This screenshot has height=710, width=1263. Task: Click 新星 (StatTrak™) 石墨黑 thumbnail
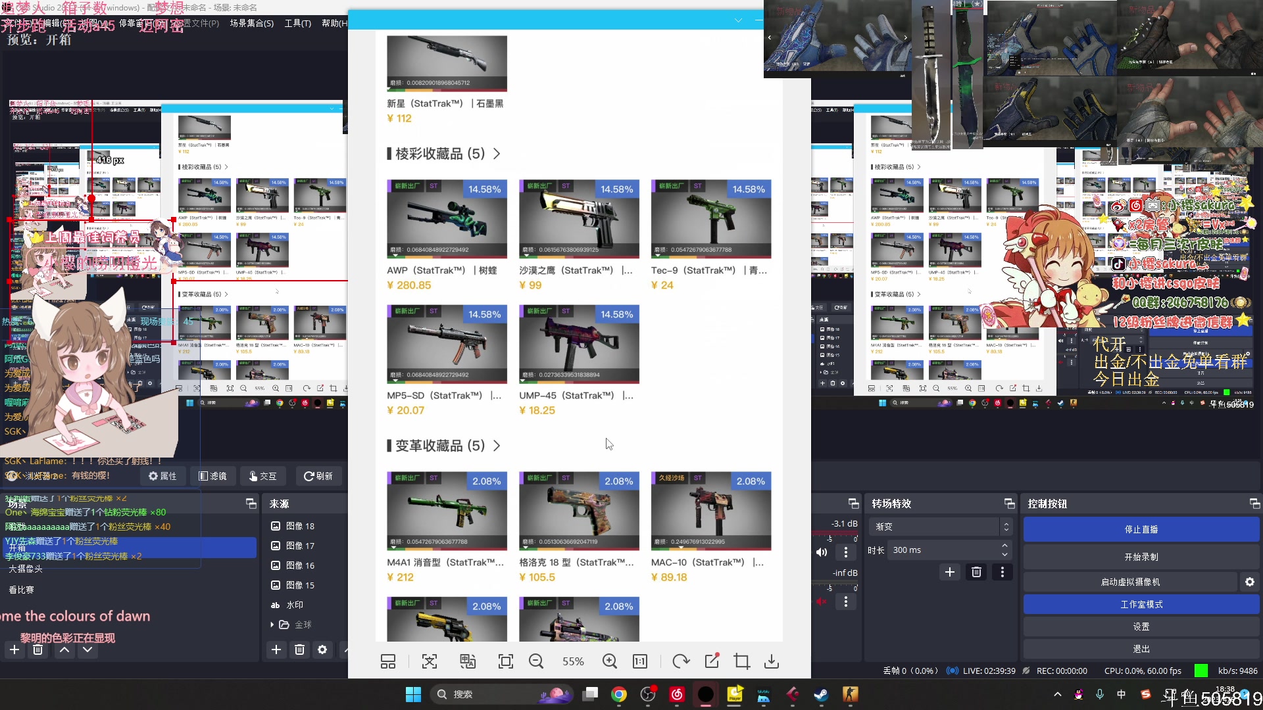coord(447,63)
